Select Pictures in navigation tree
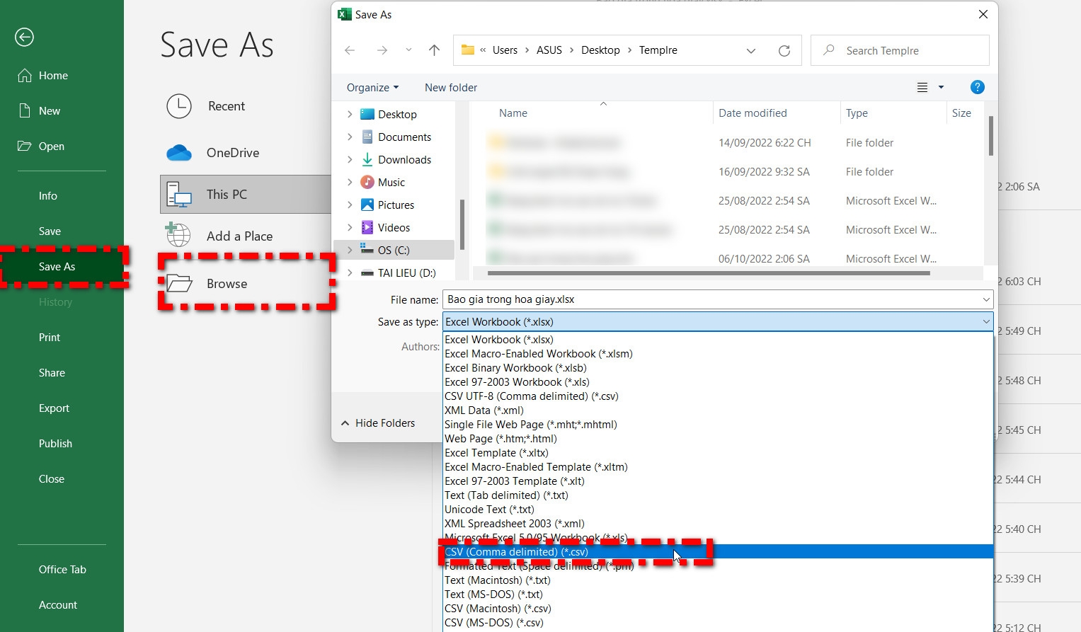1081x632 pixels. tap(396, 205)
